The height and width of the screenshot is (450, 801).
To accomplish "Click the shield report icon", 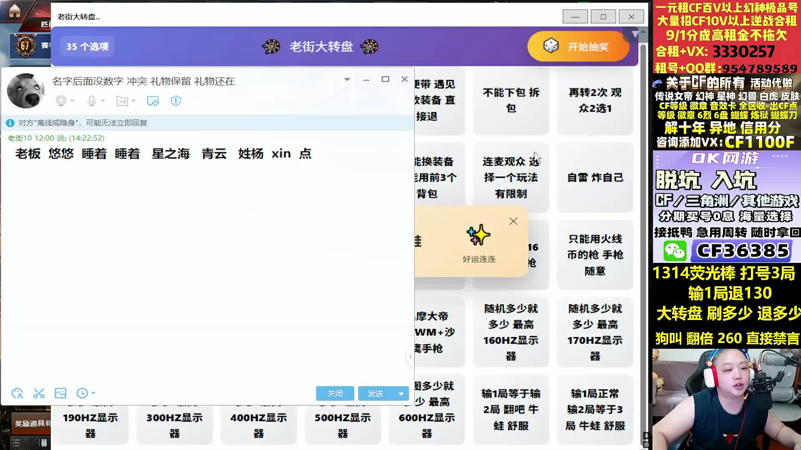I will click(176, 101).
